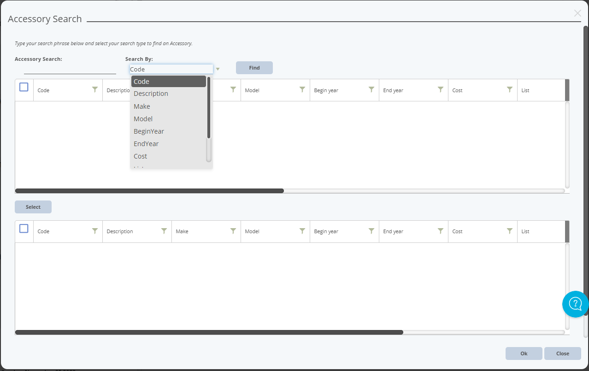Open the help bubble icon
This screenshot has width=589, height=371.
tap(575, 304)
